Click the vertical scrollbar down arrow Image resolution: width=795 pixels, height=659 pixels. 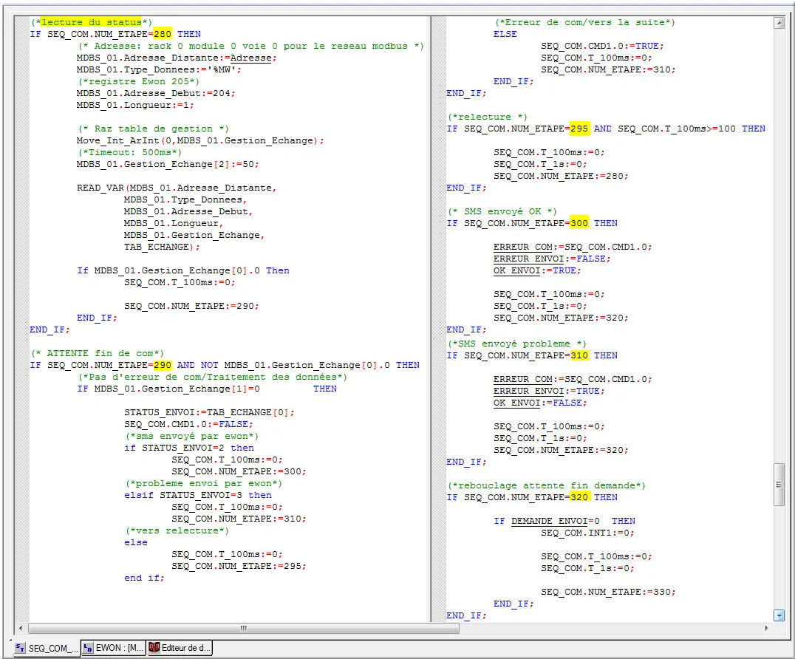coord(779,615)
